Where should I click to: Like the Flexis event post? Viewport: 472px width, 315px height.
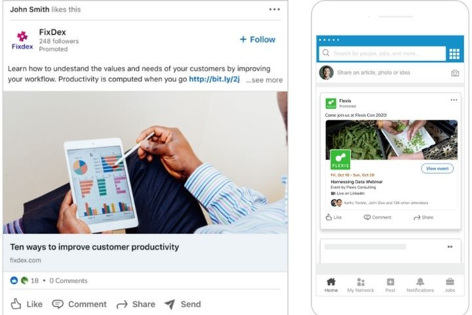(334, 217)
